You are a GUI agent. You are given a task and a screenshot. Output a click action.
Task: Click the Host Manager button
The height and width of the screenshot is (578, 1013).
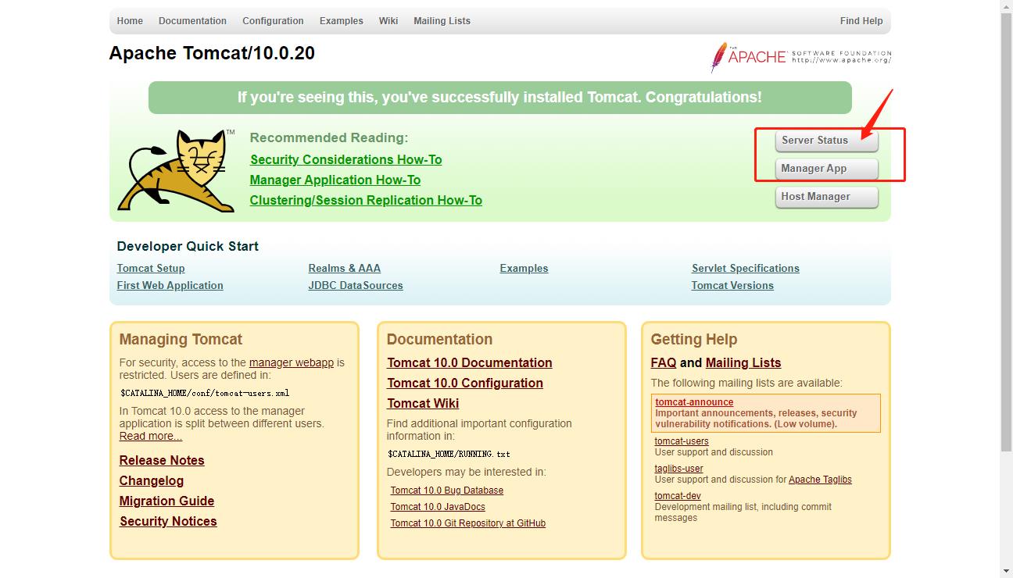[827, 197]
